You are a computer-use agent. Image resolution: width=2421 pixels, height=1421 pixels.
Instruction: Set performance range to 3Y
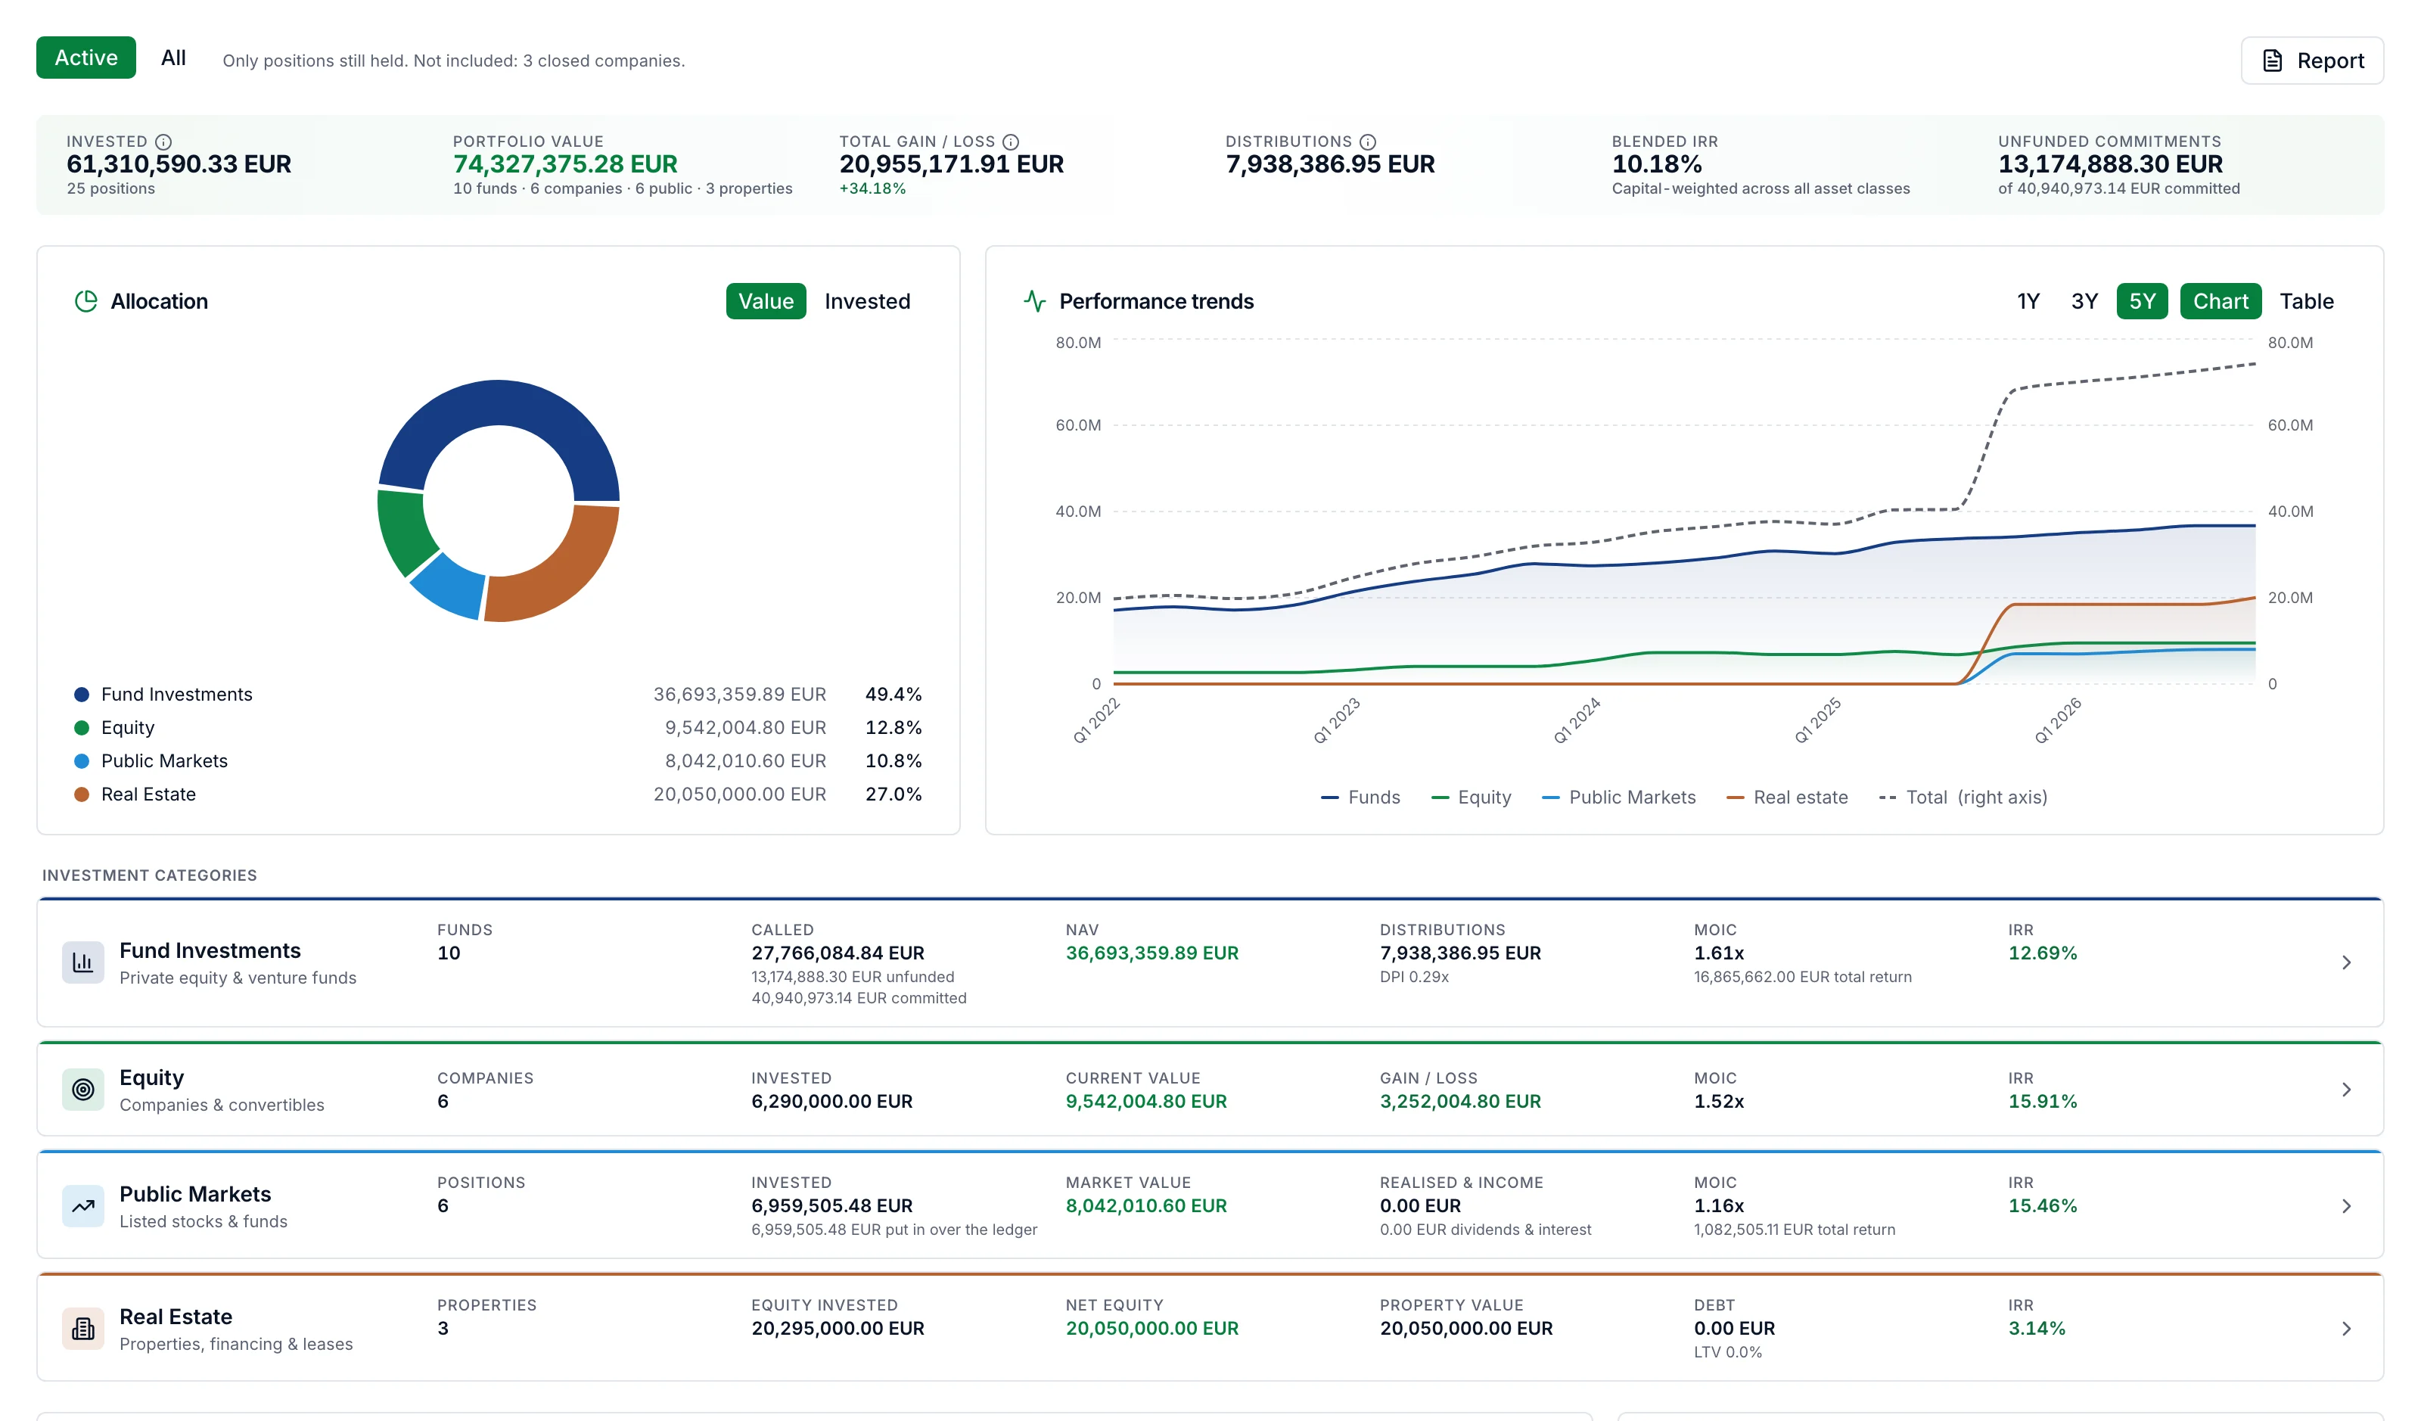point(2084,302)
